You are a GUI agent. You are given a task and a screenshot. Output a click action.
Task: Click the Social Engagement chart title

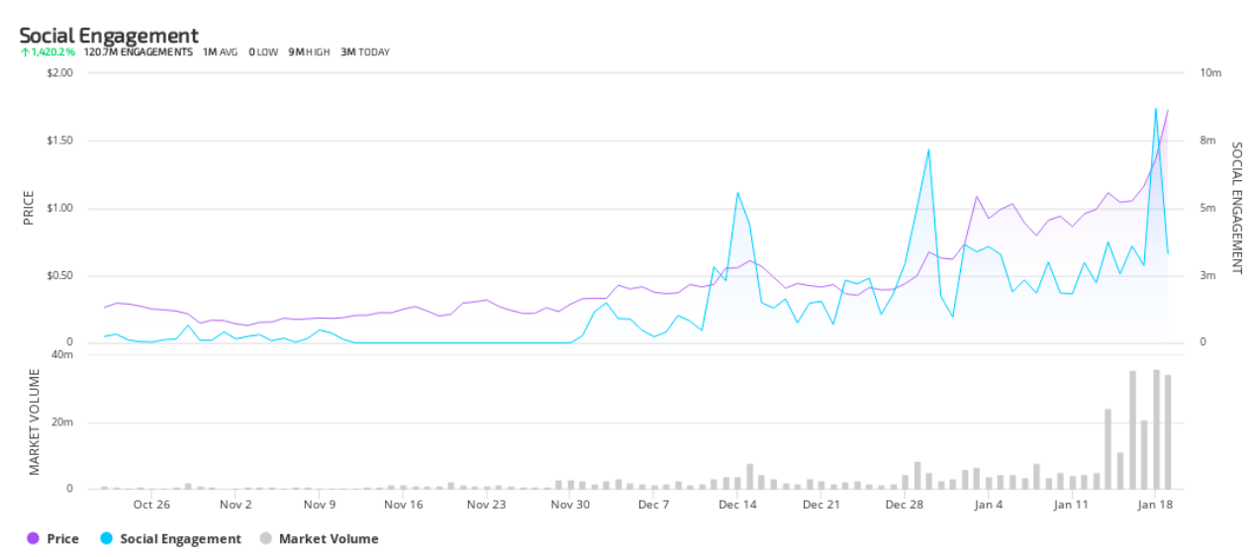(109, 36)
